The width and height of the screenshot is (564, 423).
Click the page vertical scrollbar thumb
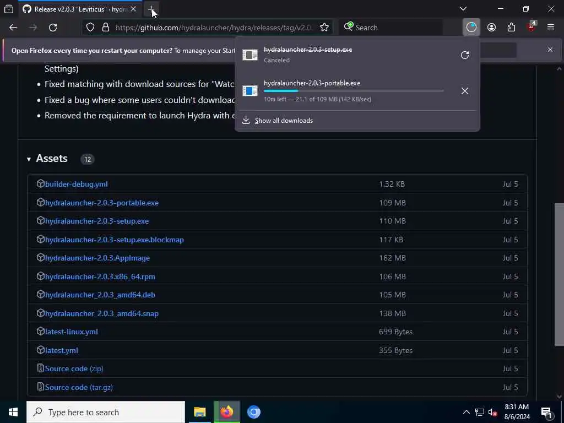[x=559, y=274]
